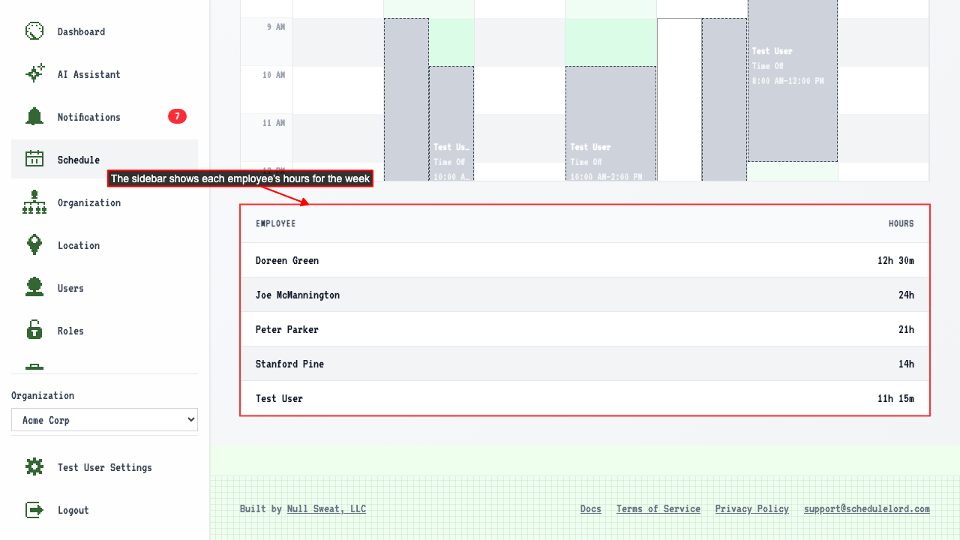This screenshot has height=540, width=960.
Task: Select the Peter Parker row
Action: coord(585,329)
